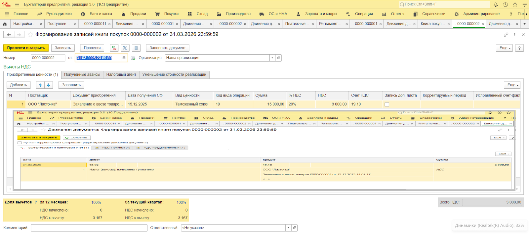
Task: Click the document structure (related documents) icon
Action: point(125,48)
